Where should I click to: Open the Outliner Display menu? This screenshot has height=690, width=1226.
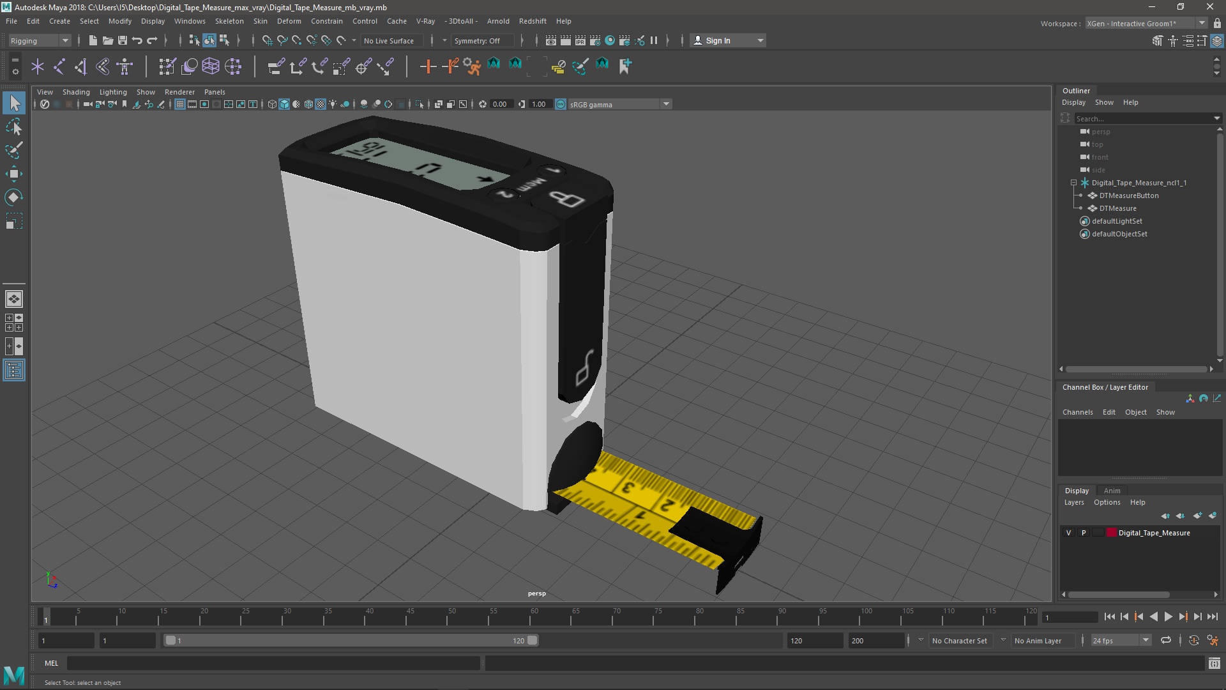click(1073, 102)
